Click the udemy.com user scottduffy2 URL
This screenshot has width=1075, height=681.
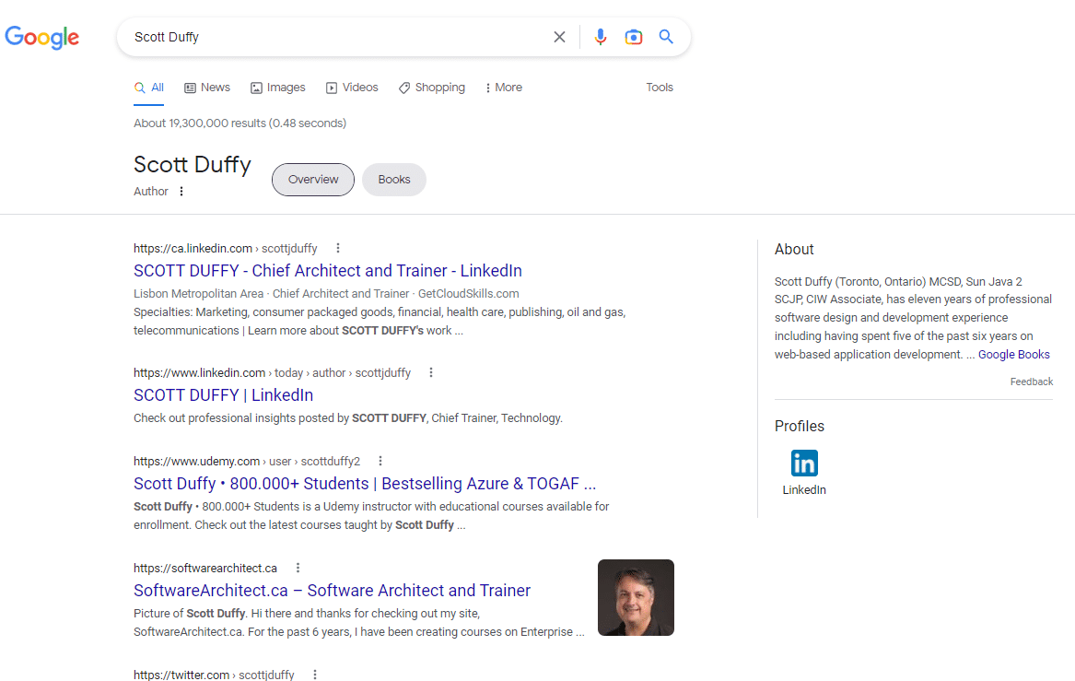pyautogui.click(x=247, y=461)
